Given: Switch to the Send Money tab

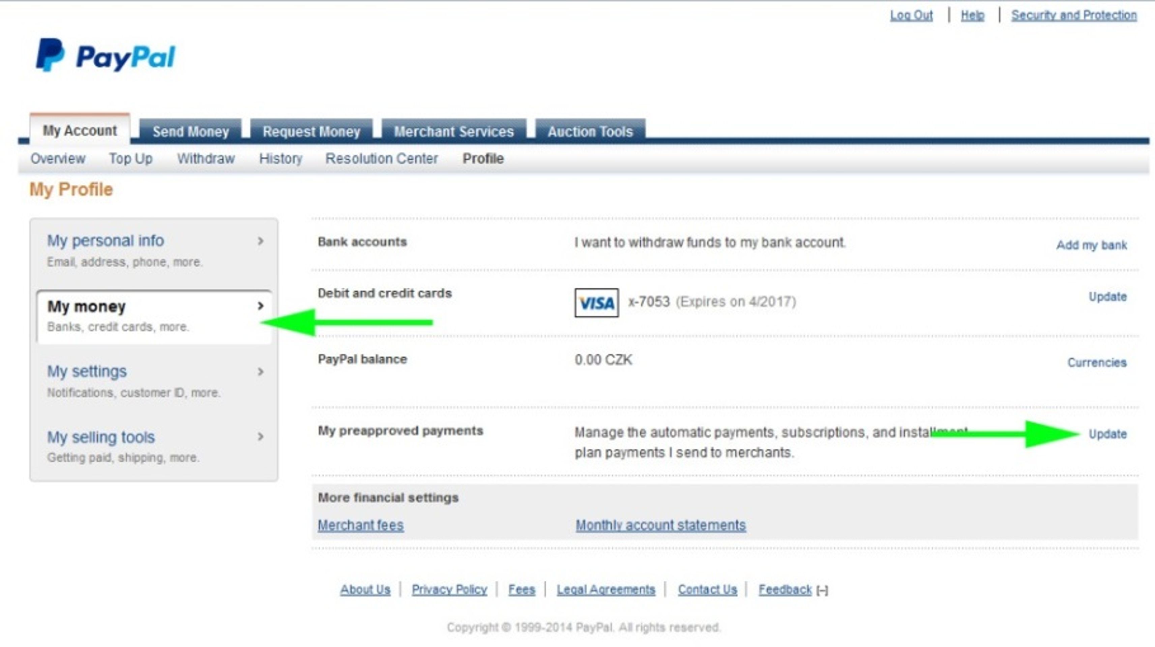Looking at the screenshot, I should (x=190, y=131).
